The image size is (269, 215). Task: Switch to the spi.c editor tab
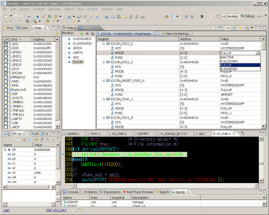point(200,133)
